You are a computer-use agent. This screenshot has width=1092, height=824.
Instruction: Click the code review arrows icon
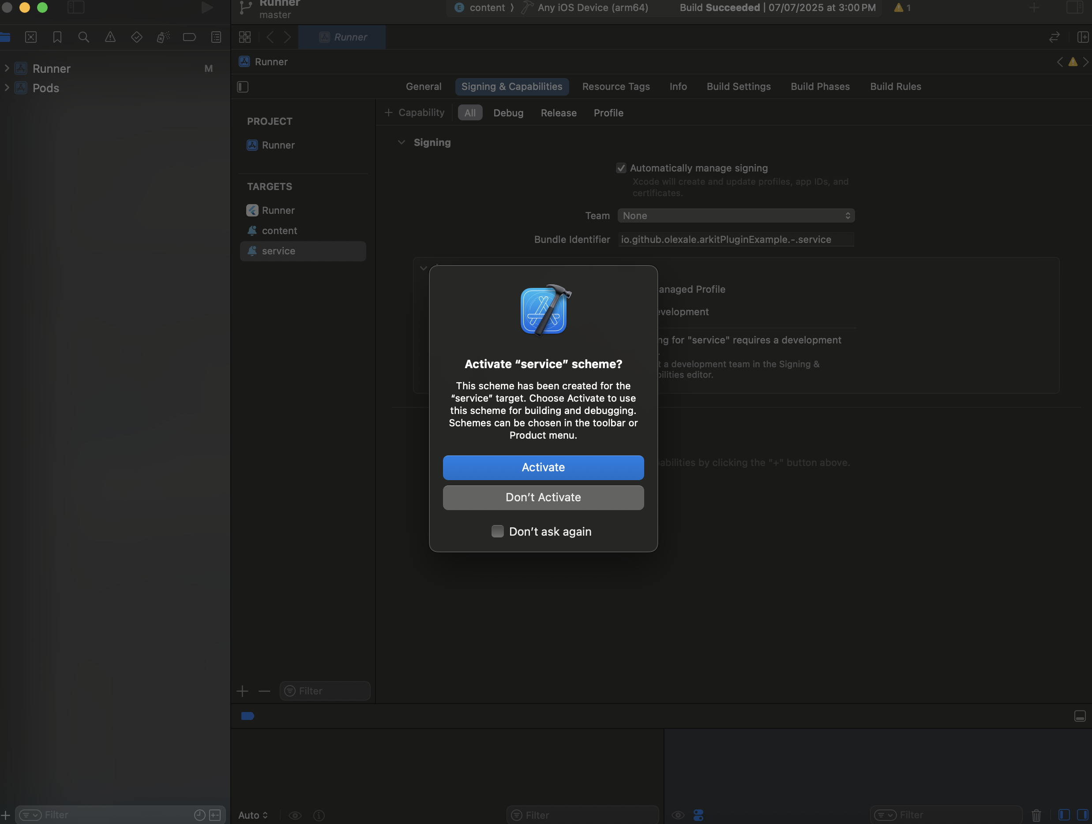pos(1054,37)
